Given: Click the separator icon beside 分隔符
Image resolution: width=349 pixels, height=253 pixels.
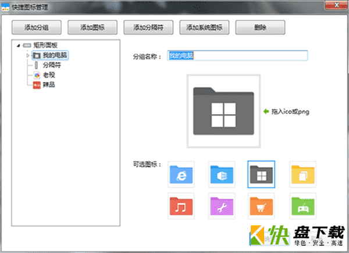Looking at the screenshot, I should point(37,65).
